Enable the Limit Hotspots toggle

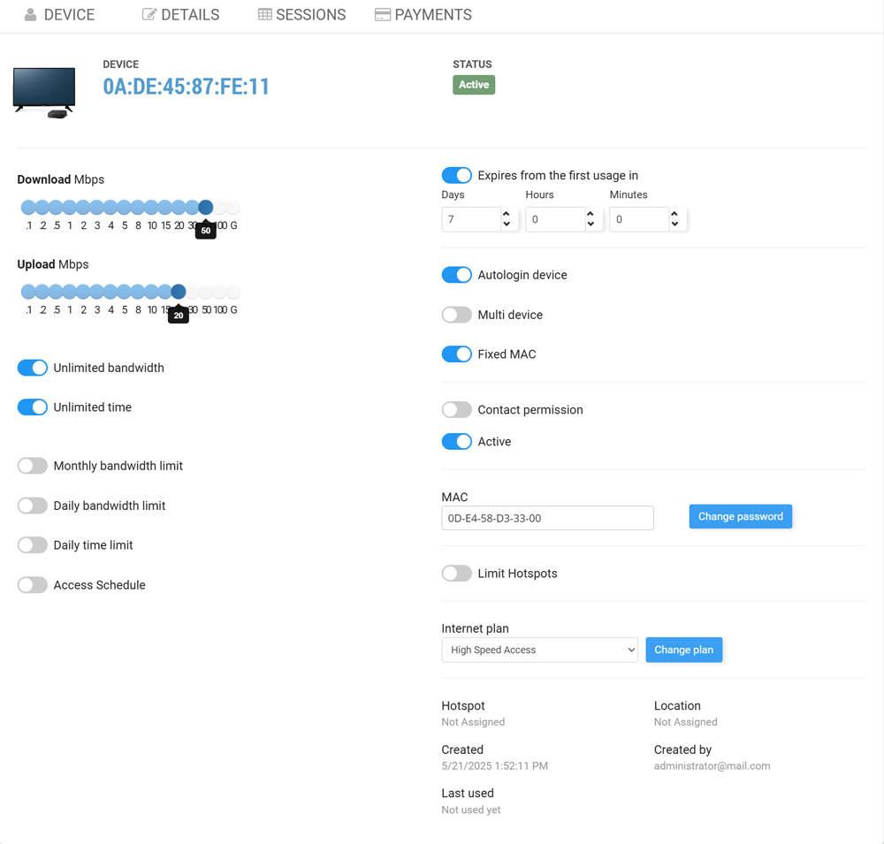(456, 574)
